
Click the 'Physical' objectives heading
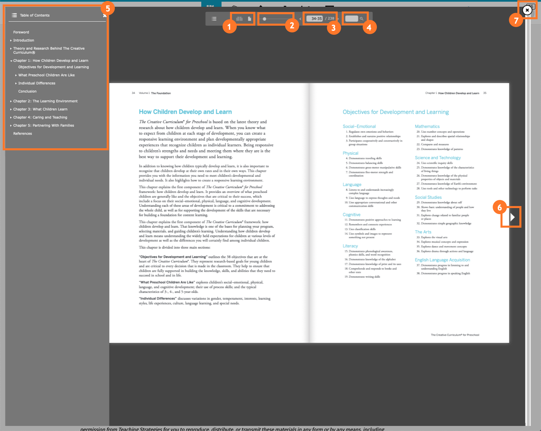pos(350,153)
